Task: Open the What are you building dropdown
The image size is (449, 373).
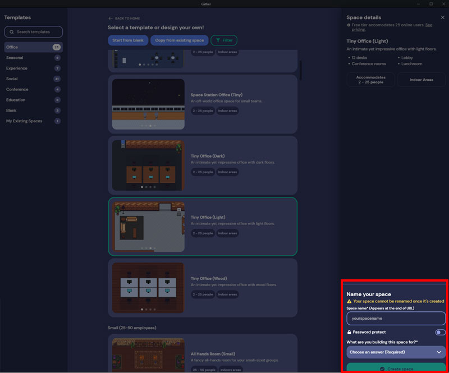Action: (x=396, y=352)
